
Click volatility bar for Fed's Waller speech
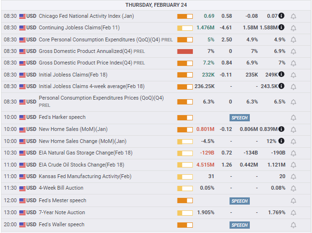[185, 225]
